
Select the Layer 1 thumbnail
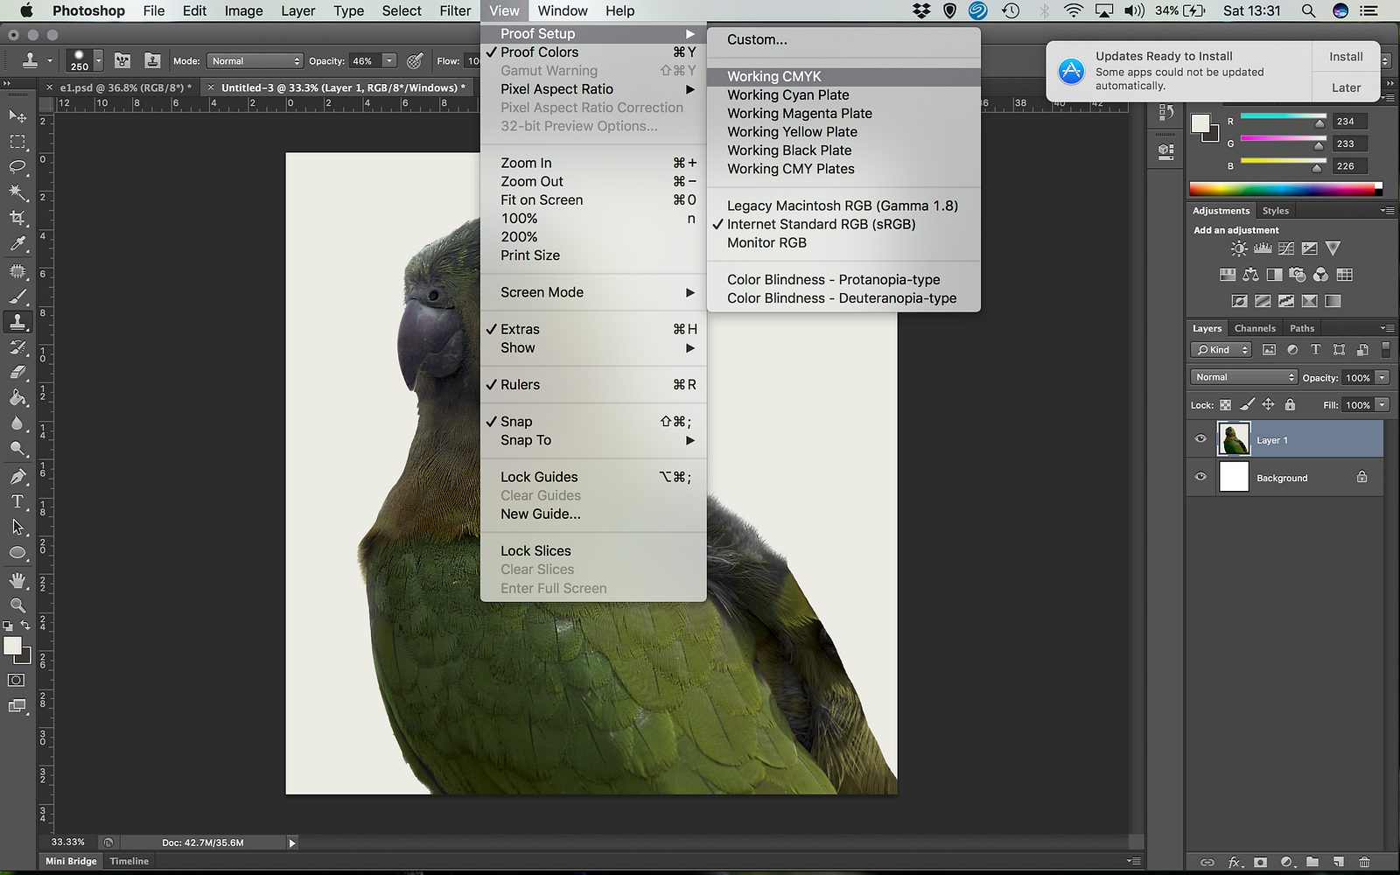(1234, 439)
